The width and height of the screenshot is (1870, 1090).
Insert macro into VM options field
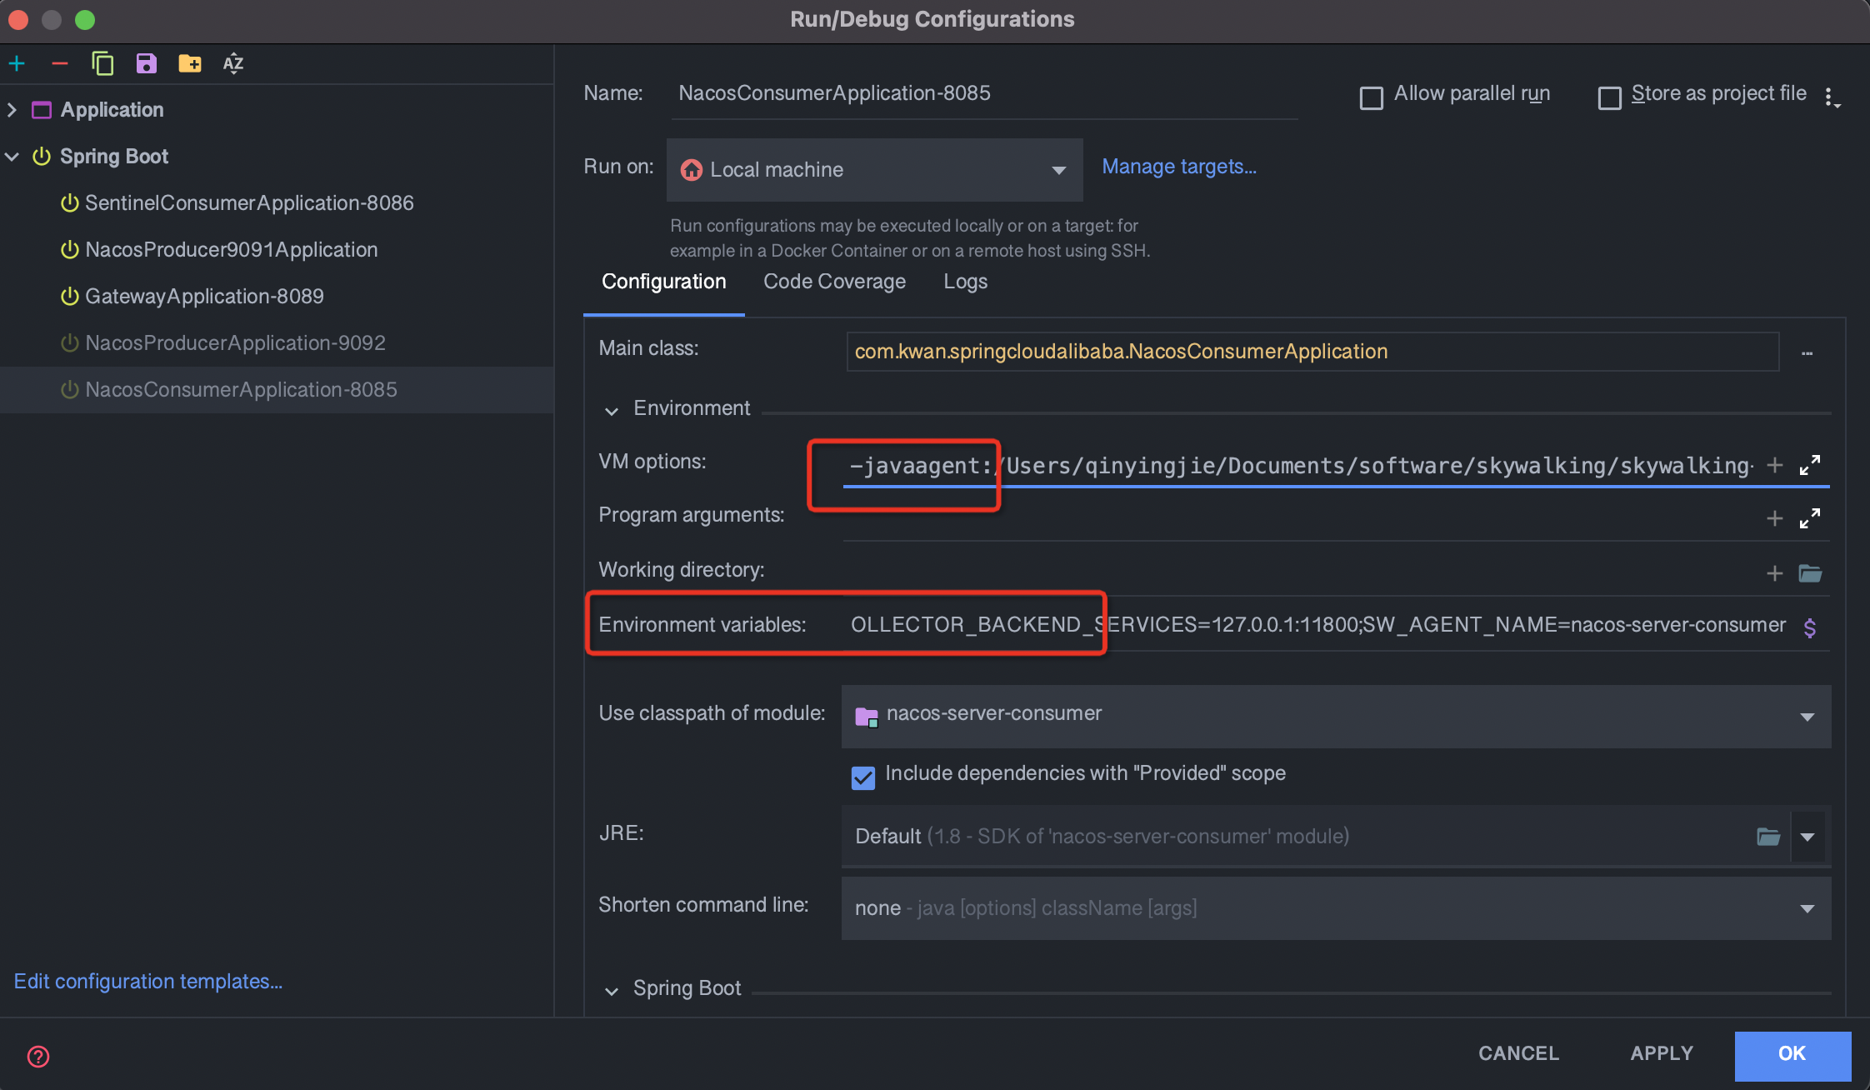click(1774, 465)
